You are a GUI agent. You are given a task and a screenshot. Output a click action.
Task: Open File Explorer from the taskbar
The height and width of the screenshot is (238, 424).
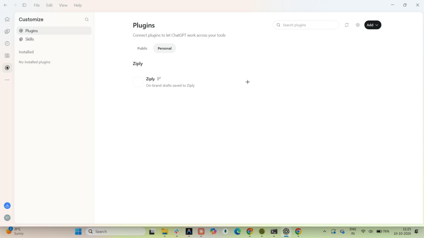[165, 232]
